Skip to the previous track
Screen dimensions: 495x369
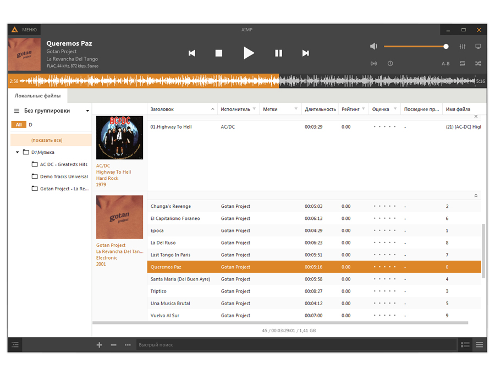coord(192,53)
